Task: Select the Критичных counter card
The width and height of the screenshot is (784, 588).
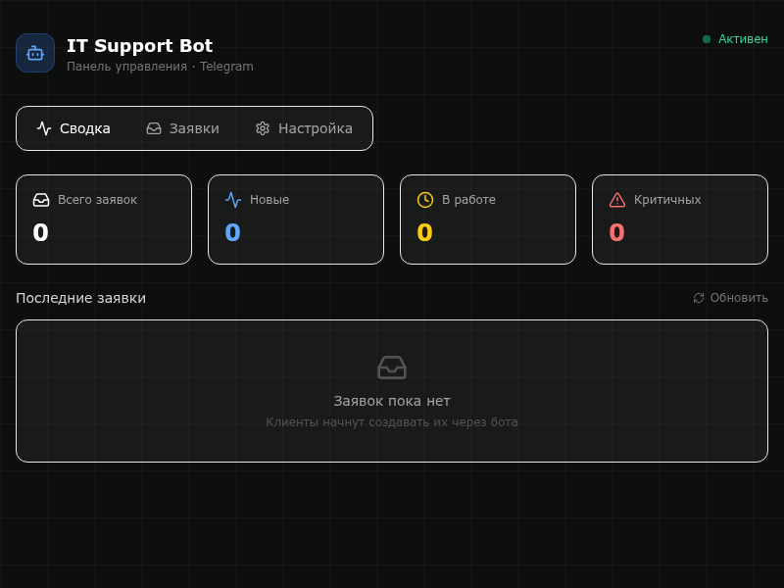Action: click(679, 220)
